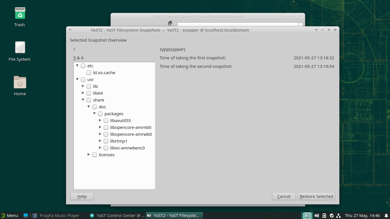Click the update checkmark tray icon
The image size is (390, 219).
point(332,216)
